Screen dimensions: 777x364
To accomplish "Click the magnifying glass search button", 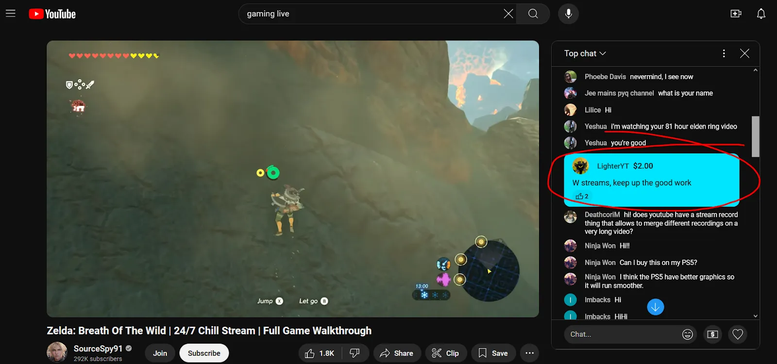I will 533,14.
